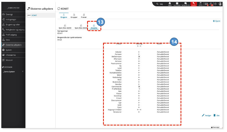
Task: Open the KALENDER calendar icon
Action: tap(177, 4)
